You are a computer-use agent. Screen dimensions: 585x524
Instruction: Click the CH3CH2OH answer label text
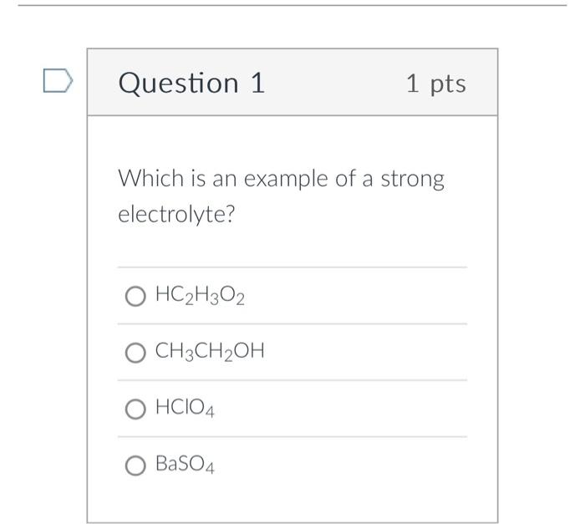(x=210, y=353)
